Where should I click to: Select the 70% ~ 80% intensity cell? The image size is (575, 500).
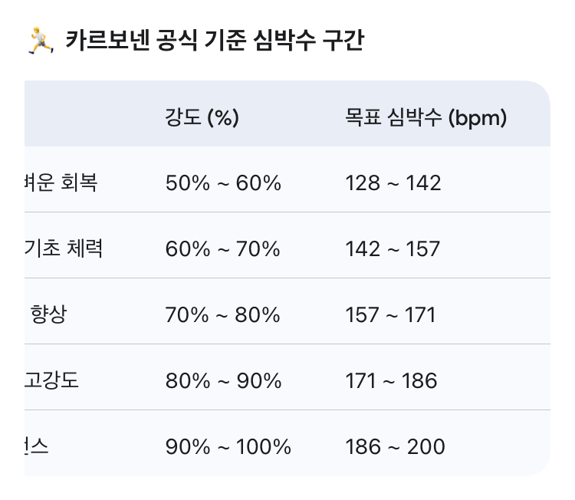(x=223, y=315)
